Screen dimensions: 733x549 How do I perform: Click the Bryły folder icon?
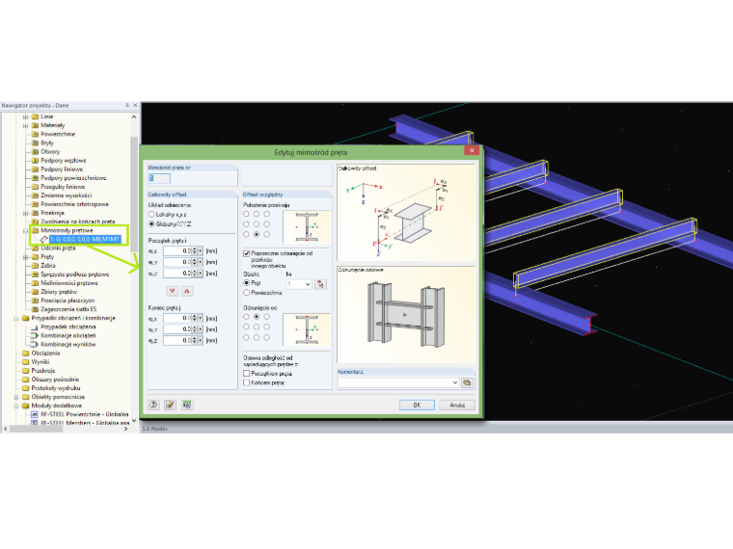[x=35, y=143]
